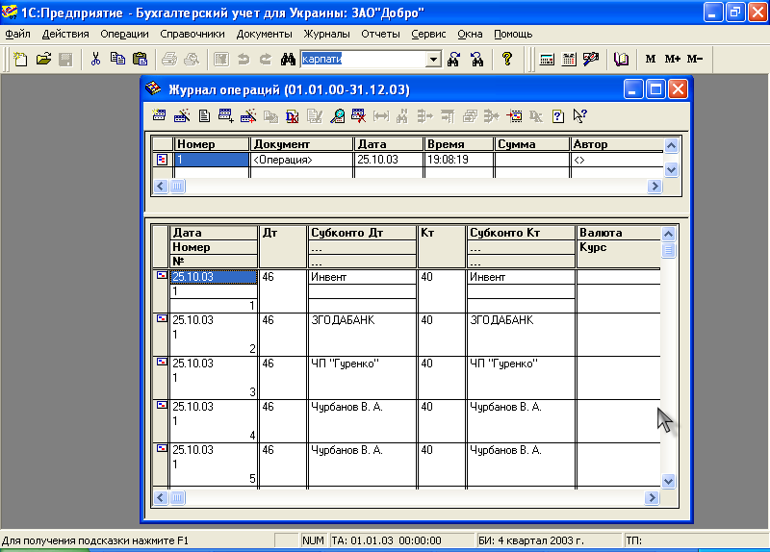Click the red arrow go-to row icon
770x552 pixels.
click(x=514, y=116)
